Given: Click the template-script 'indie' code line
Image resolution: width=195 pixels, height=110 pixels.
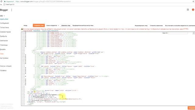Looking at the screenshot, I should 54,90.
